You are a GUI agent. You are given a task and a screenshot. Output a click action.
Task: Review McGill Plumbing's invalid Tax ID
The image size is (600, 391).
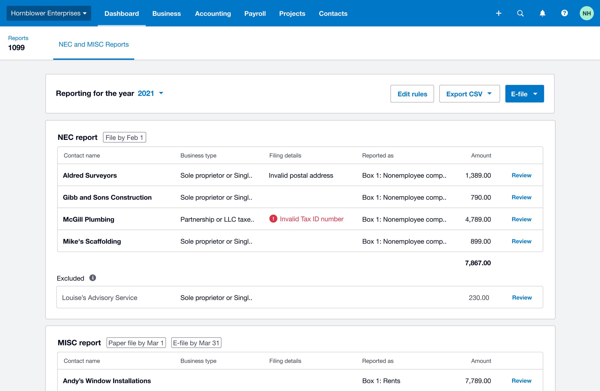pos(521,219)
